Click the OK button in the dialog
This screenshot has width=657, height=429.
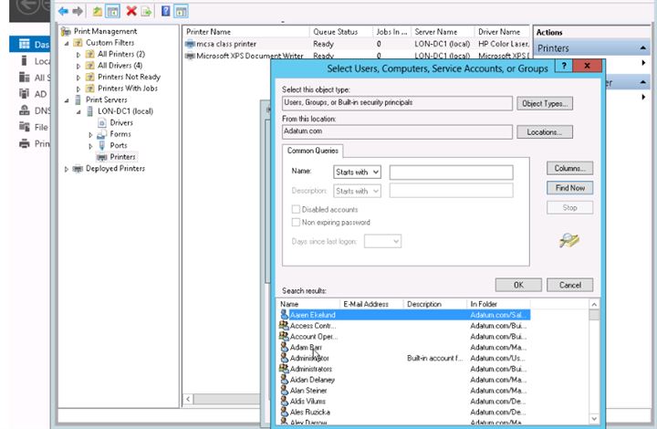[x=518, y=285]
